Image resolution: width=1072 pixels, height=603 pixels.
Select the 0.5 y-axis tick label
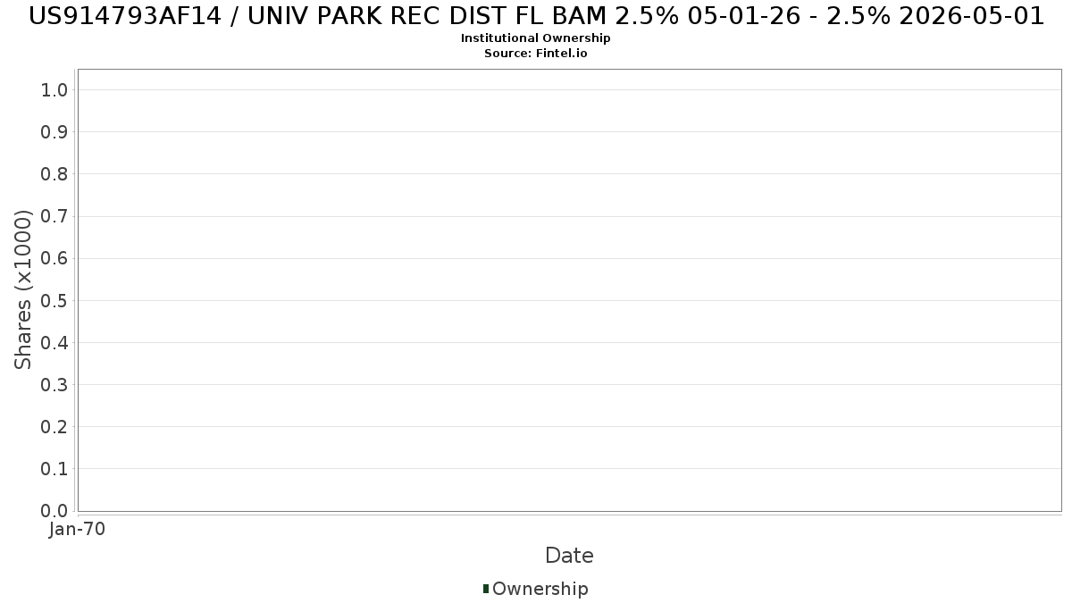click(54, 300)
